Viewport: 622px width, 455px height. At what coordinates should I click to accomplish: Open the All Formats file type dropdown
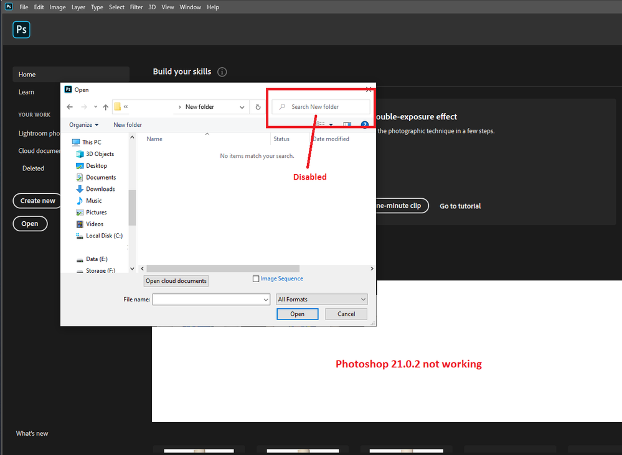tap(321, 299)
